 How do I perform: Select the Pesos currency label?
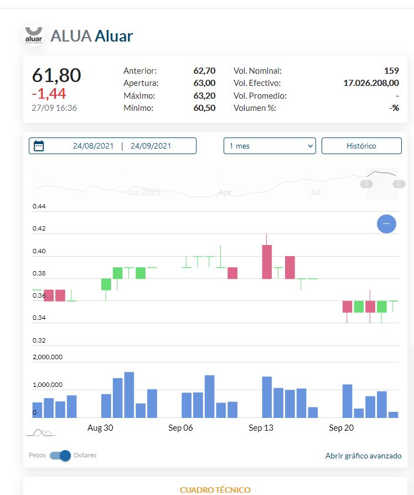(37, 455)
